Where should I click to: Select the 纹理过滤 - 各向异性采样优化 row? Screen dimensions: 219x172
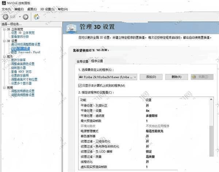tap(144, 146)
